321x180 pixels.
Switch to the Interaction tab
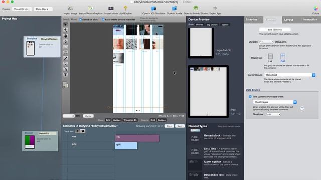[x=310, y=20]
